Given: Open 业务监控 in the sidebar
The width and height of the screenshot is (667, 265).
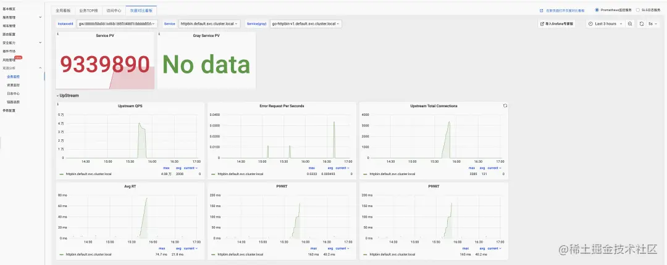Looking at the screenshot, I should tap(13, 76).
